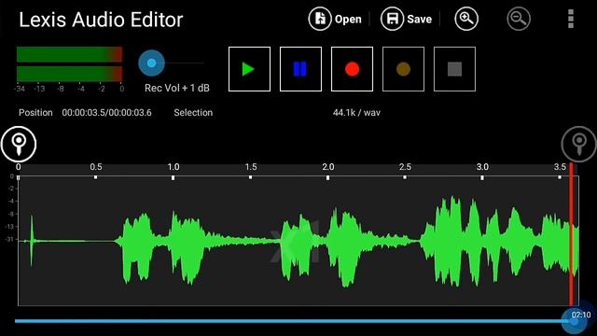Start recording with red circle button

[x=352, y=69]
